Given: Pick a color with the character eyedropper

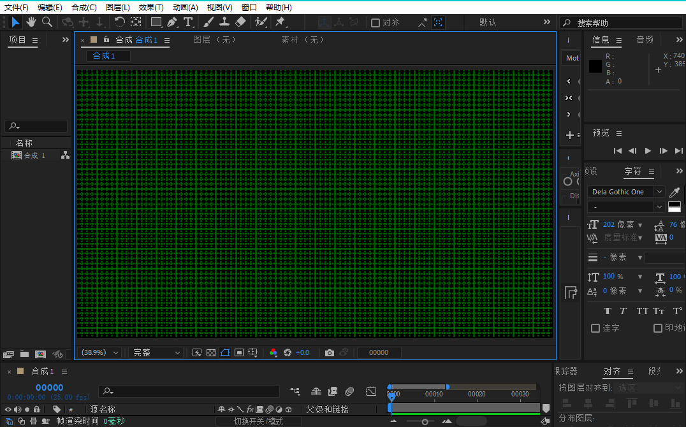Looking at the screenshot, I should click(675, 192).
